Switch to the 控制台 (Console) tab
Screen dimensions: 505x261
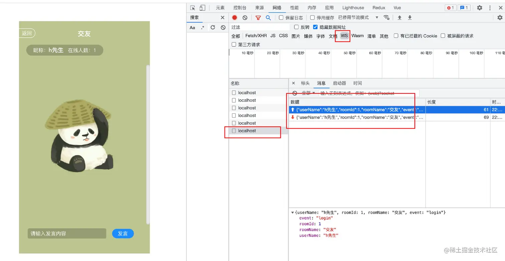pos(240,8)
